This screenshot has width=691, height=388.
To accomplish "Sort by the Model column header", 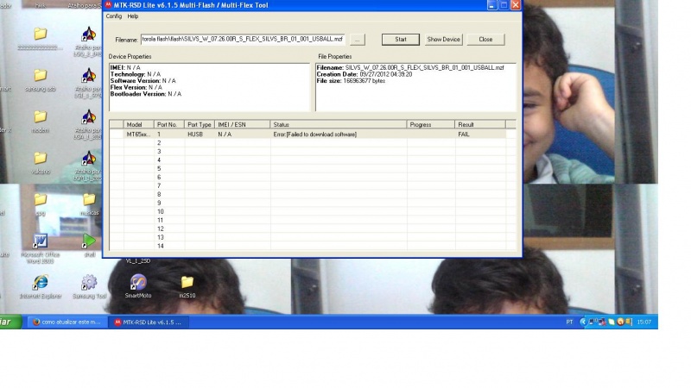I will [x=138, y=124].
